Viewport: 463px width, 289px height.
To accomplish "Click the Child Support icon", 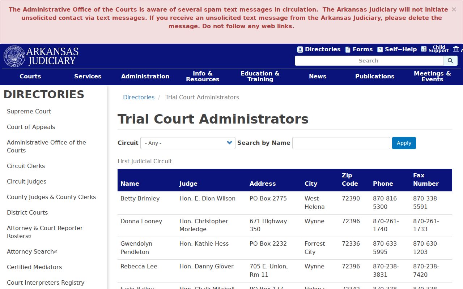I will click(424, 49).
